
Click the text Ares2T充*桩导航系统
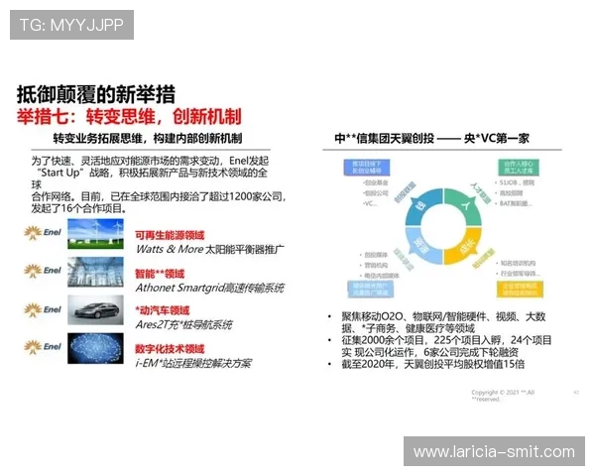(x=184, y=325)
